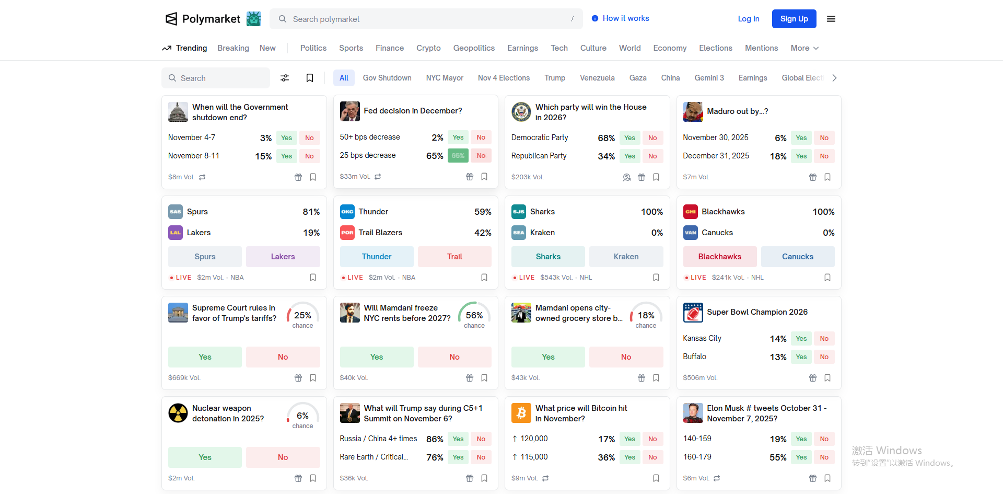Select the NYC Mayor topic chip
Viewport: 1003px width, 494px height.
pos(445,78)
